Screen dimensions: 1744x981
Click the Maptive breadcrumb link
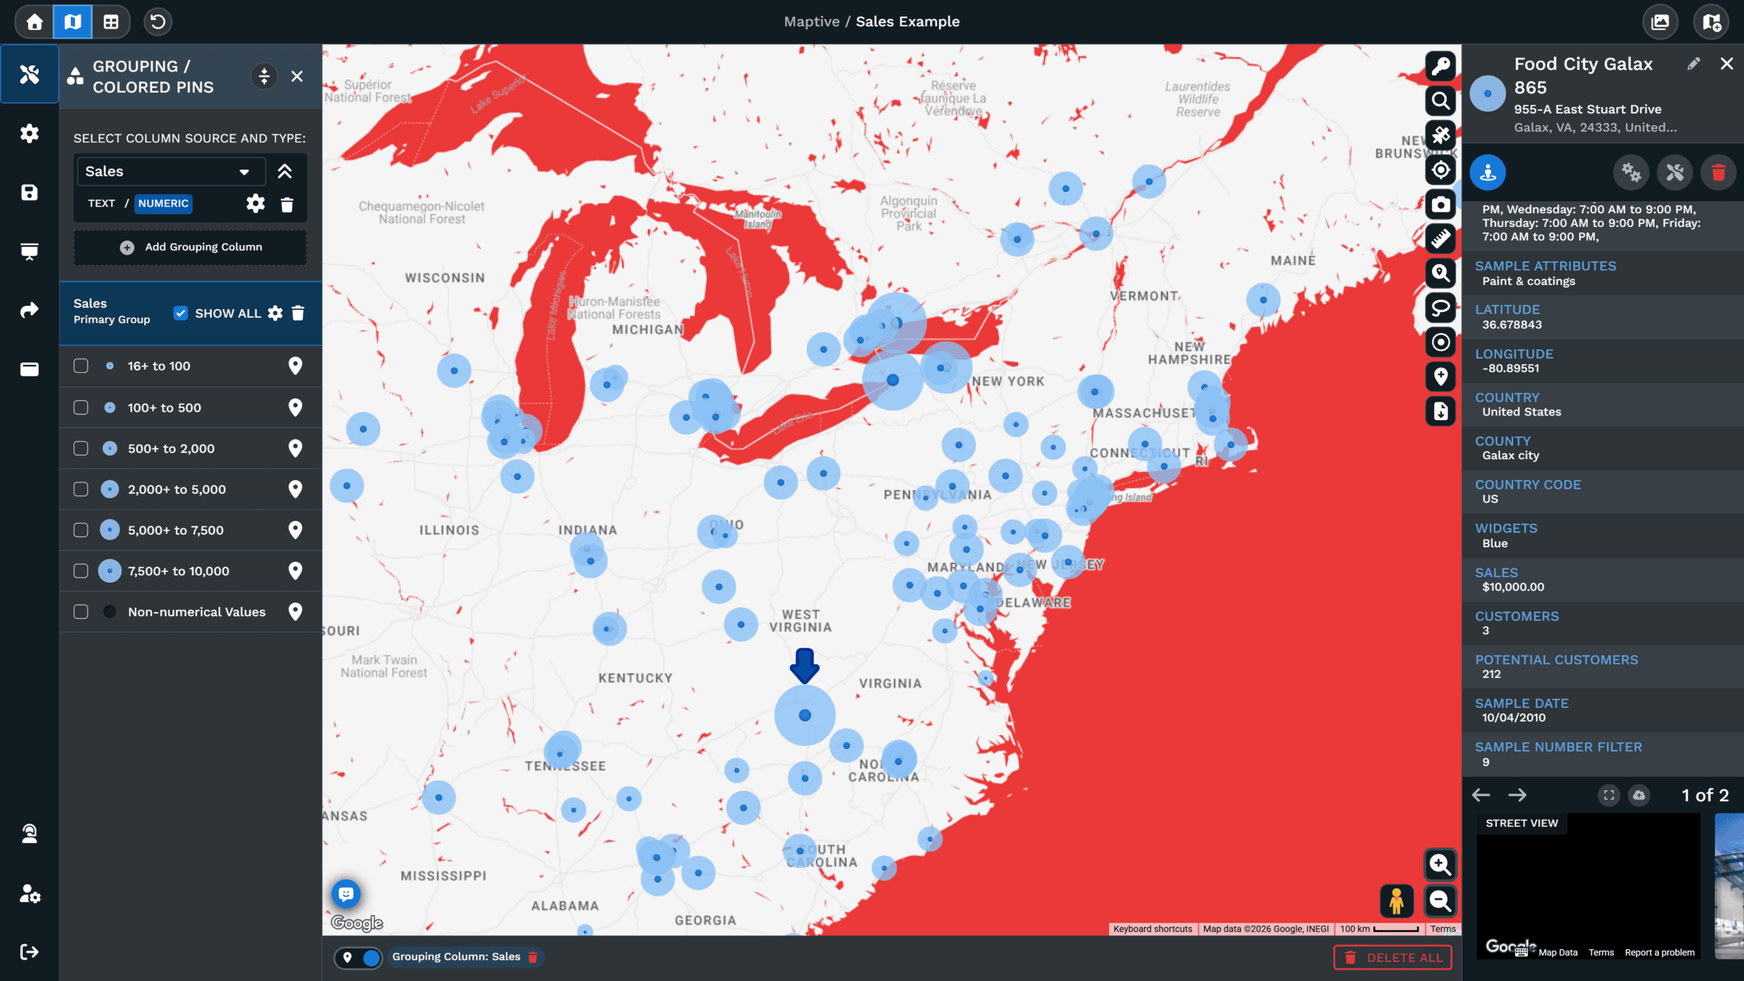[811, 22]
